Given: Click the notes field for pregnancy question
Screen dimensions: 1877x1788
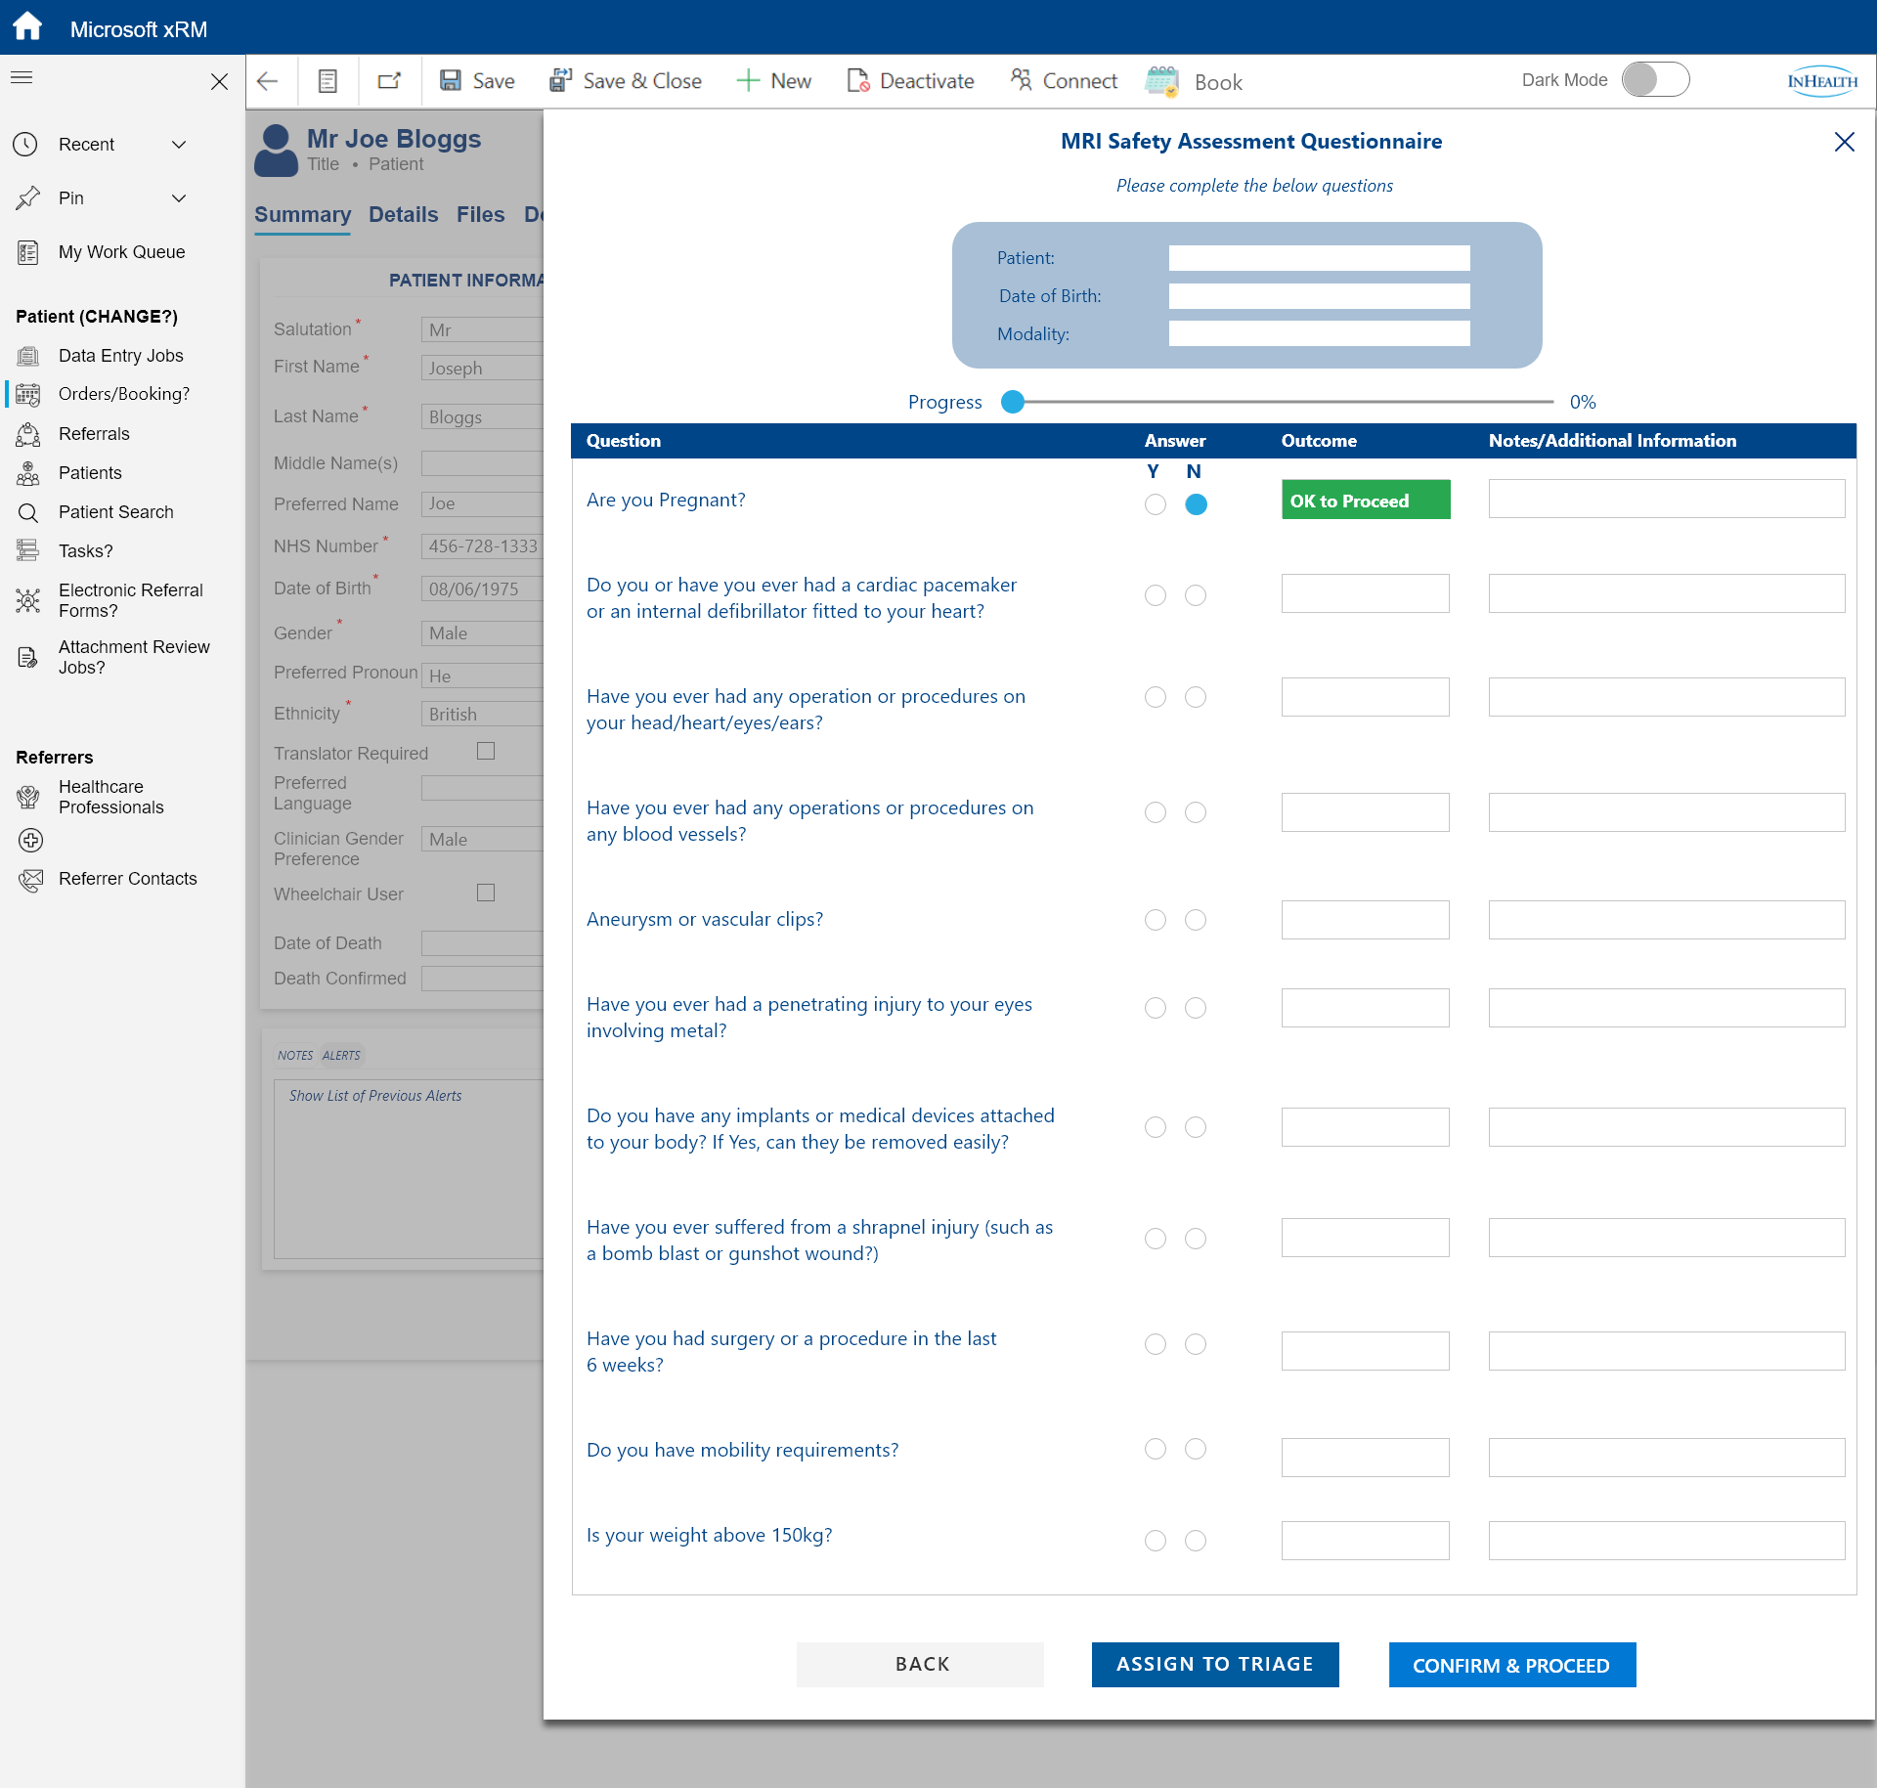Looking at the screenshot, I should (1666, 500).
